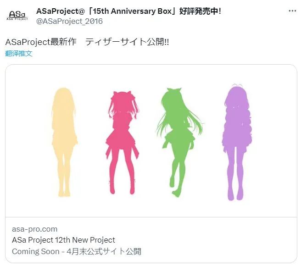Open the ASa Project 12th New Project title
This screenshot has width=301, height=266.
(63, 240)
